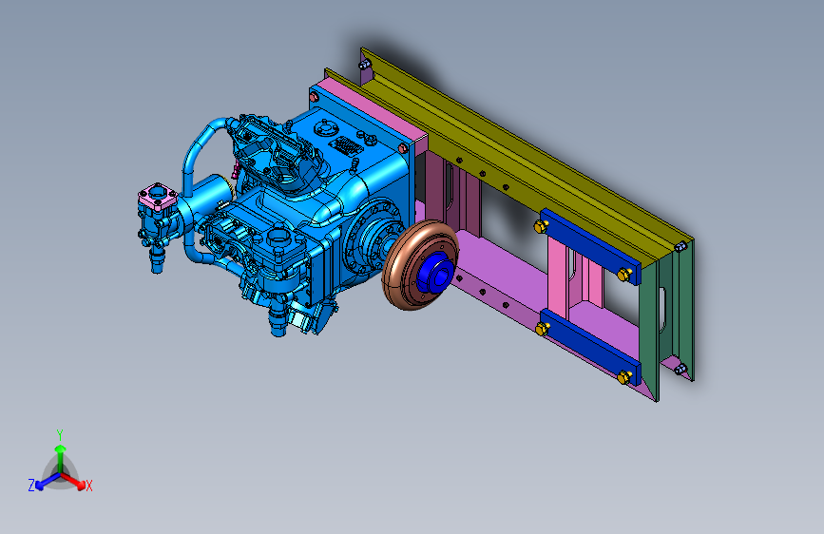Select the red bolt at the mounting plate's top corner

pyautogui.click(x=314, y=97)
